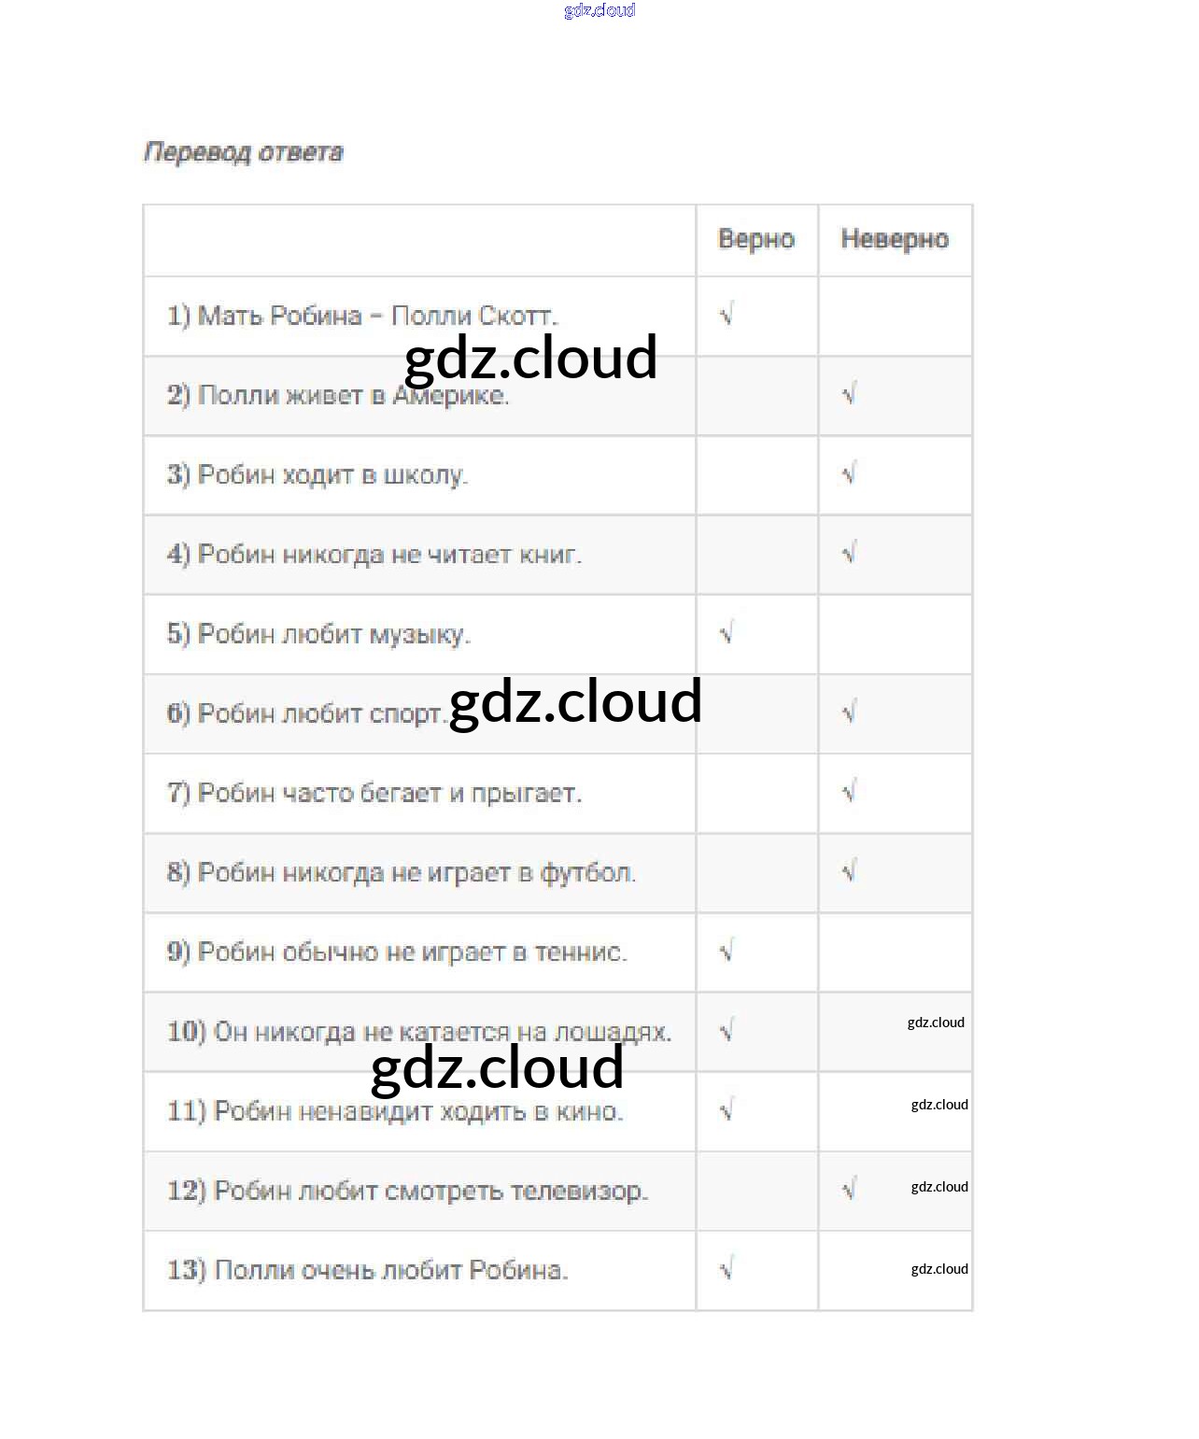Click the checkmark for 'Мать Робина – Полли Скотт'
Screen dimensions: 1199x1439
[x=726, y=315]
